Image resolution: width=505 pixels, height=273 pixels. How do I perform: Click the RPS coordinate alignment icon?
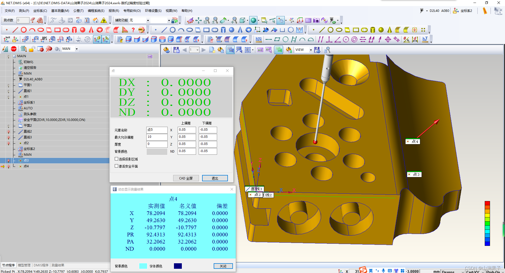tap(44, 39)
